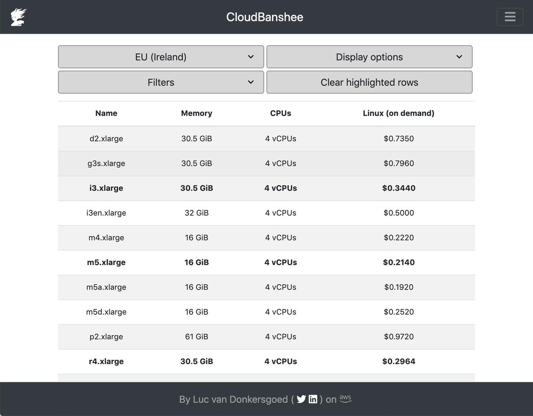
Task: Click the $0.2964 price cell
Action: (398, 361)
